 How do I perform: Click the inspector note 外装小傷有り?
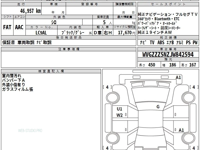[13, 85]
